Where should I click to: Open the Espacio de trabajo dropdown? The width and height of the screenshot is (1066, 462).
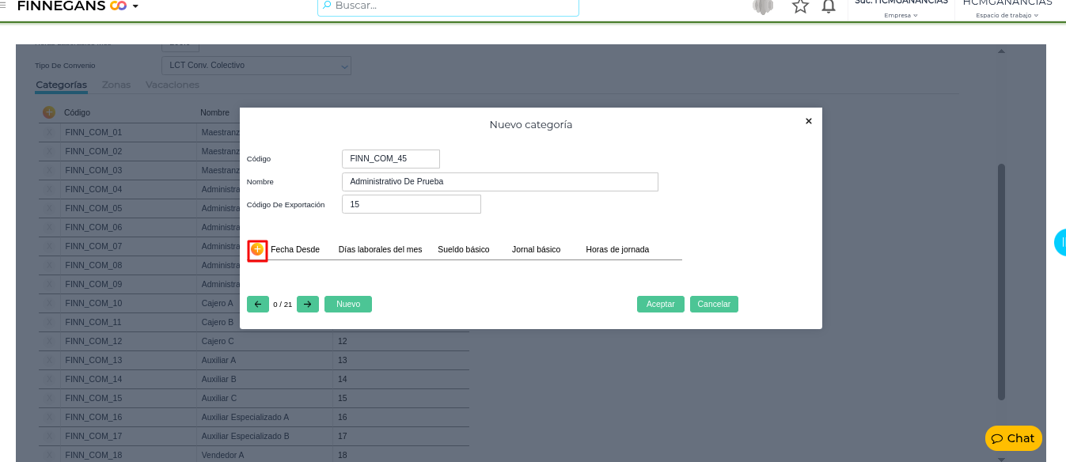tap(1007, 15)
